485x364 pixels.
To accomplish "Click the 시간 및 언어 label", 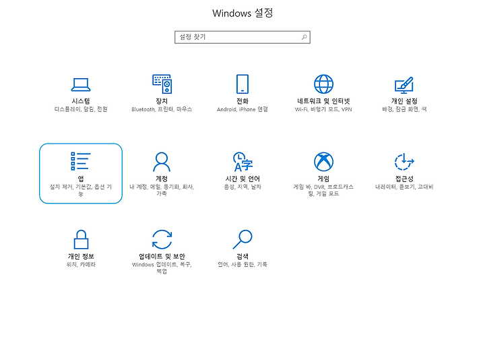I will pyautogui.click(x=243, y=179).
